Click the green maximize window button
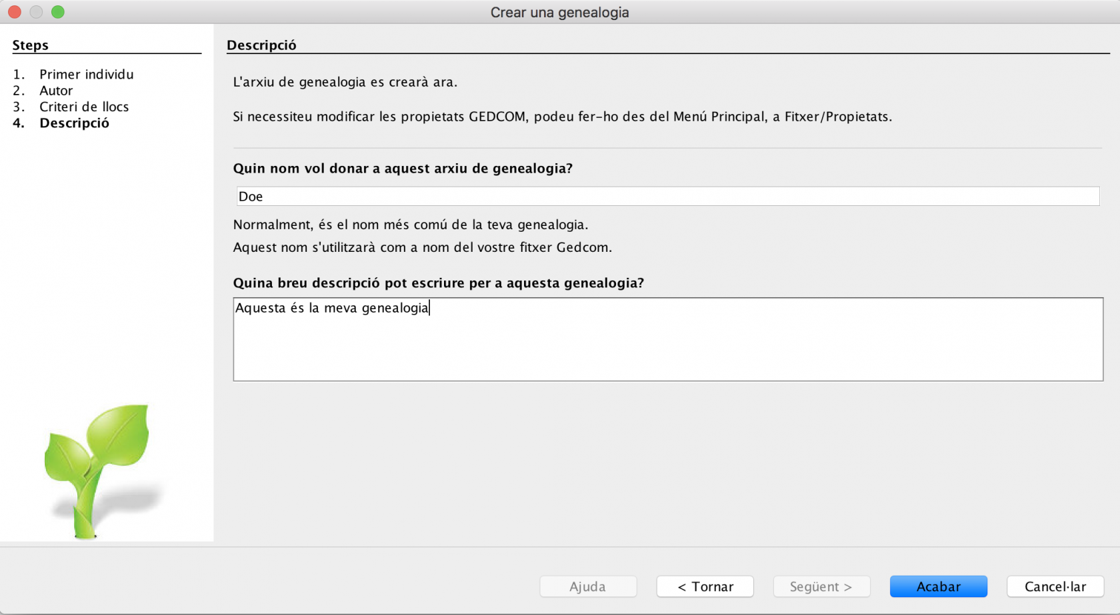Screen dimensions: 1120x615 coord(58,12)
